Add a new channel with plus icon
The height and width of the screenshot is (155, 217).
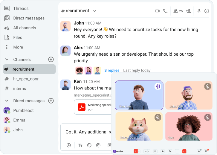51,60
